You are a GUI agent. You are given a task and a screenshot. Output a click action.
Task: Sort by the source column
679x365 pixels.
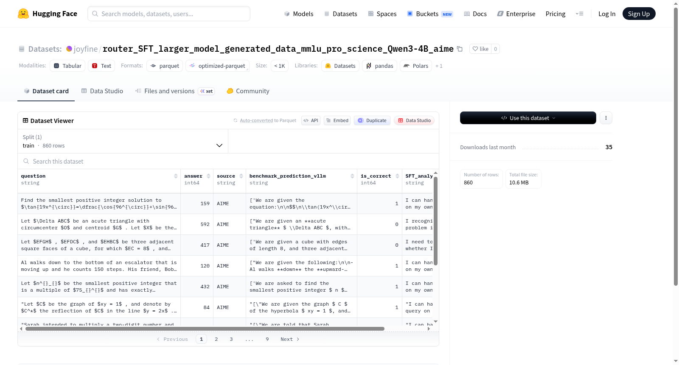(x=241, y=176)
